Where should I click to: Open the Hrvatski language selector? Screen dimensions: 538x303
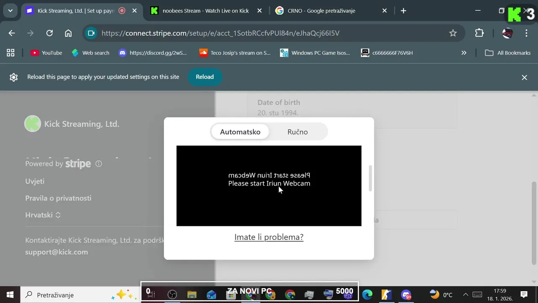(43, 215)
